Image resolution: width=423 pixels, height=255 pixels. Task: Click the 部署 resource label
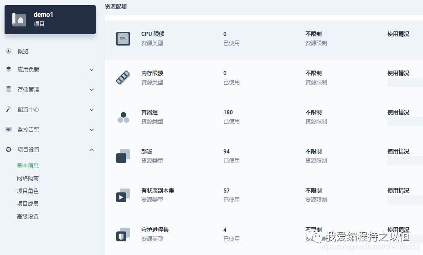click(147, 152)
